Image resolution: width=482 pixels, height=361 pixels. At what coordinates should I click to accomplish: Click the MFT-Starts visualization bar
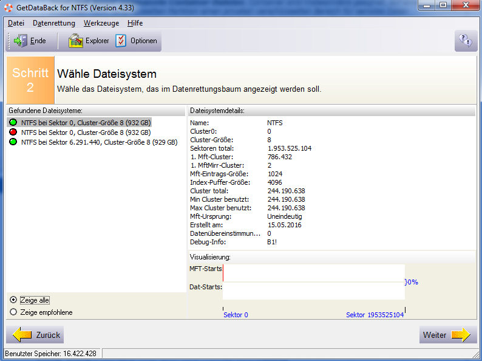point(314,273)
